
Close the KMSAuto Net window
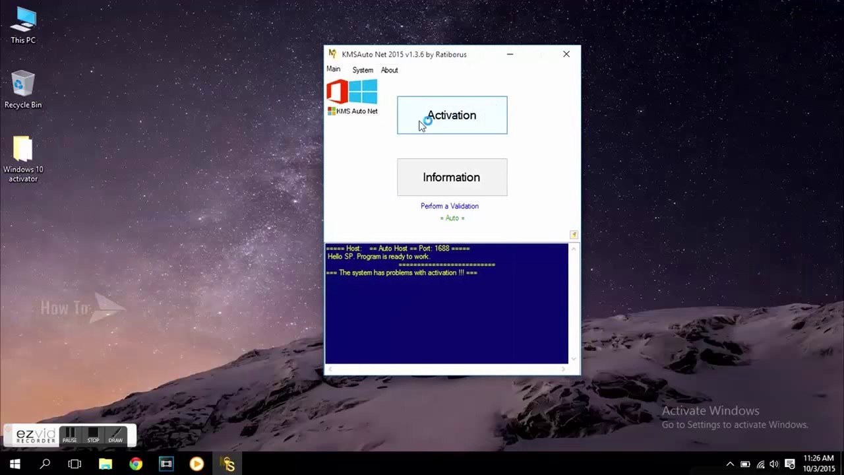566,54
